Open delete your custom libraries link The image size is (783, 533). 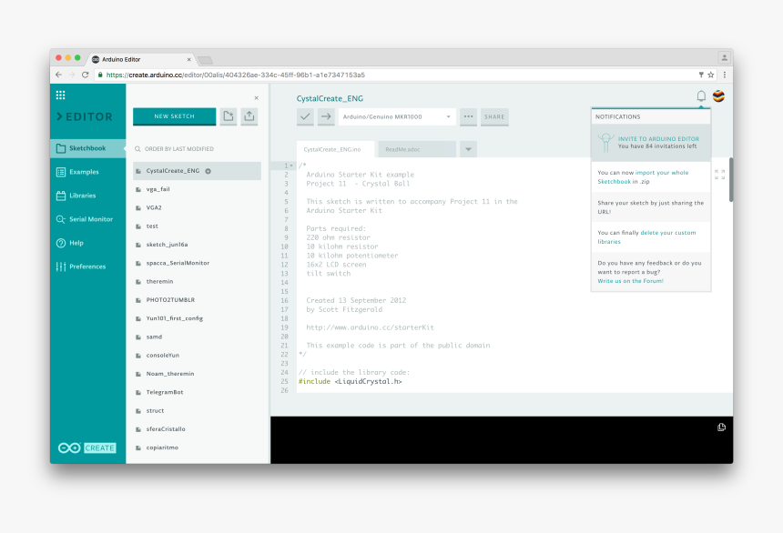point(646,237)
